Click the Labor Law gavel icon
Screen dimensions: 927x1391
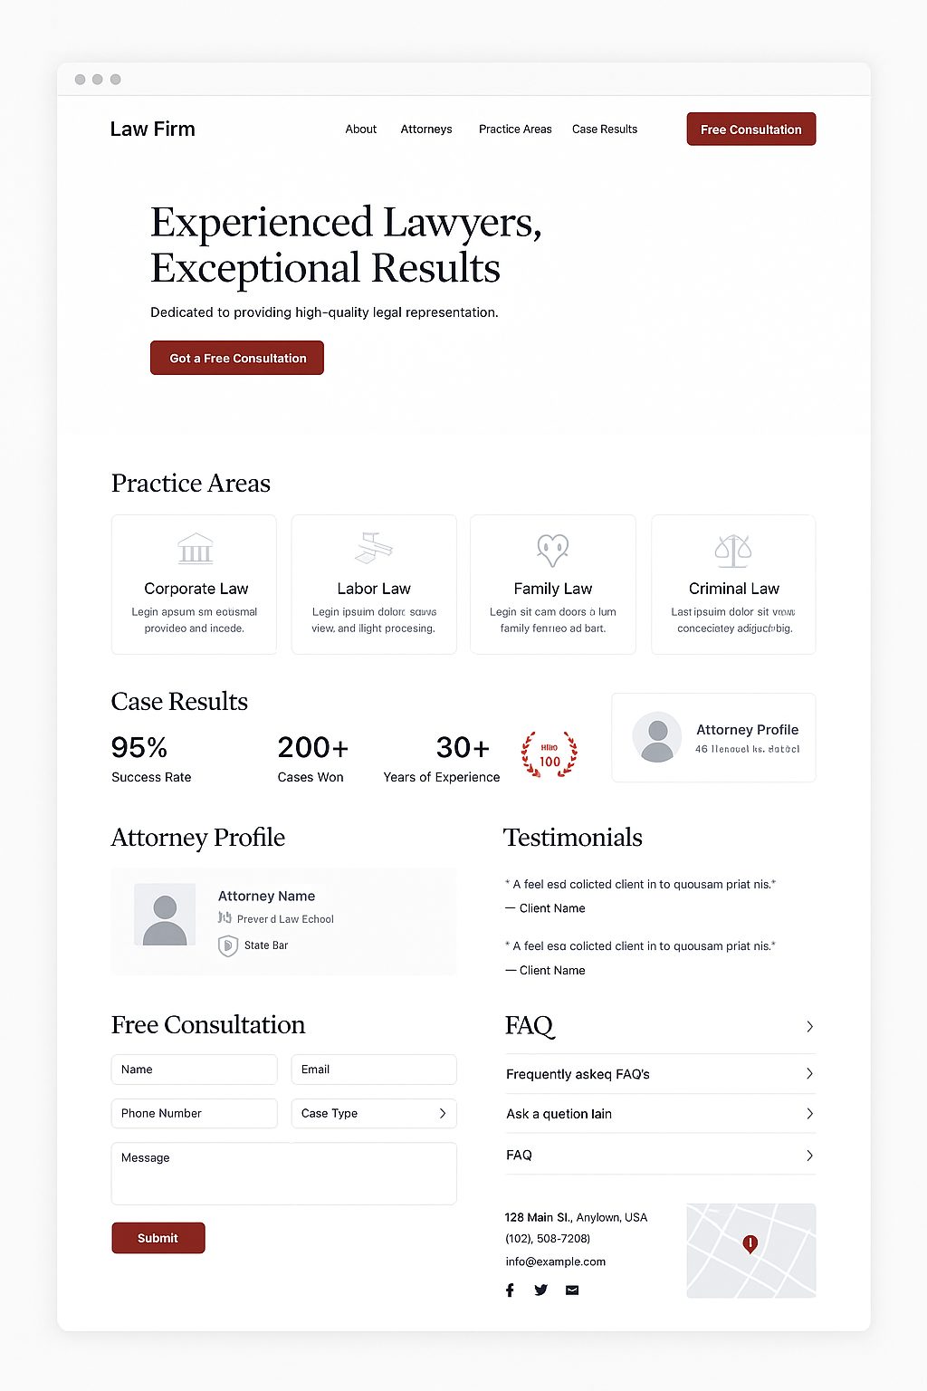tap(374, 548)
